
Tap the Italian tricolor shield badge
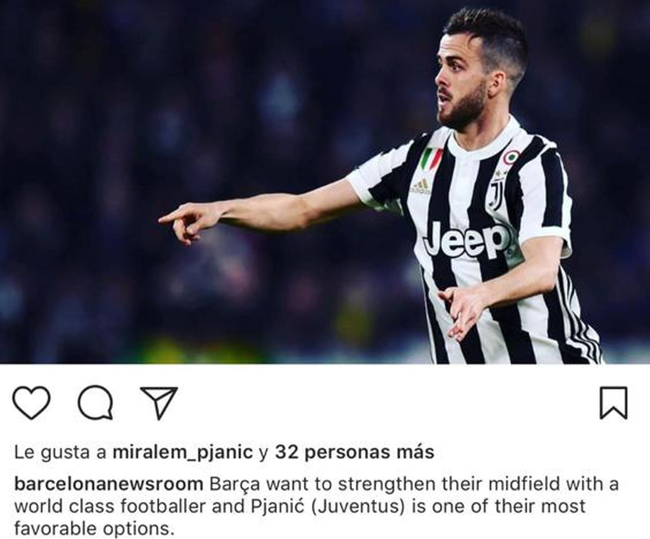tap(431, 159)
